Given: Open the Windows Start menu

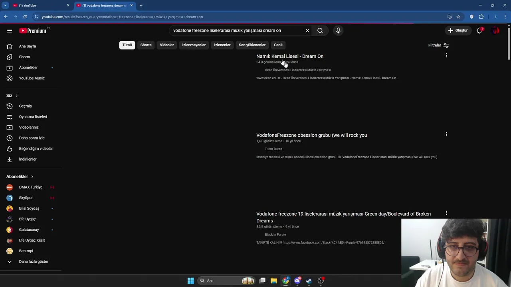Looking at the screenshot, I should (190, 281).
